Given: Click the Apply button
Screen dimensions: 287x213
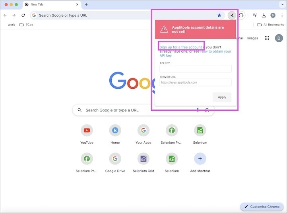Looking at the screenshot, I should (222, 97).
